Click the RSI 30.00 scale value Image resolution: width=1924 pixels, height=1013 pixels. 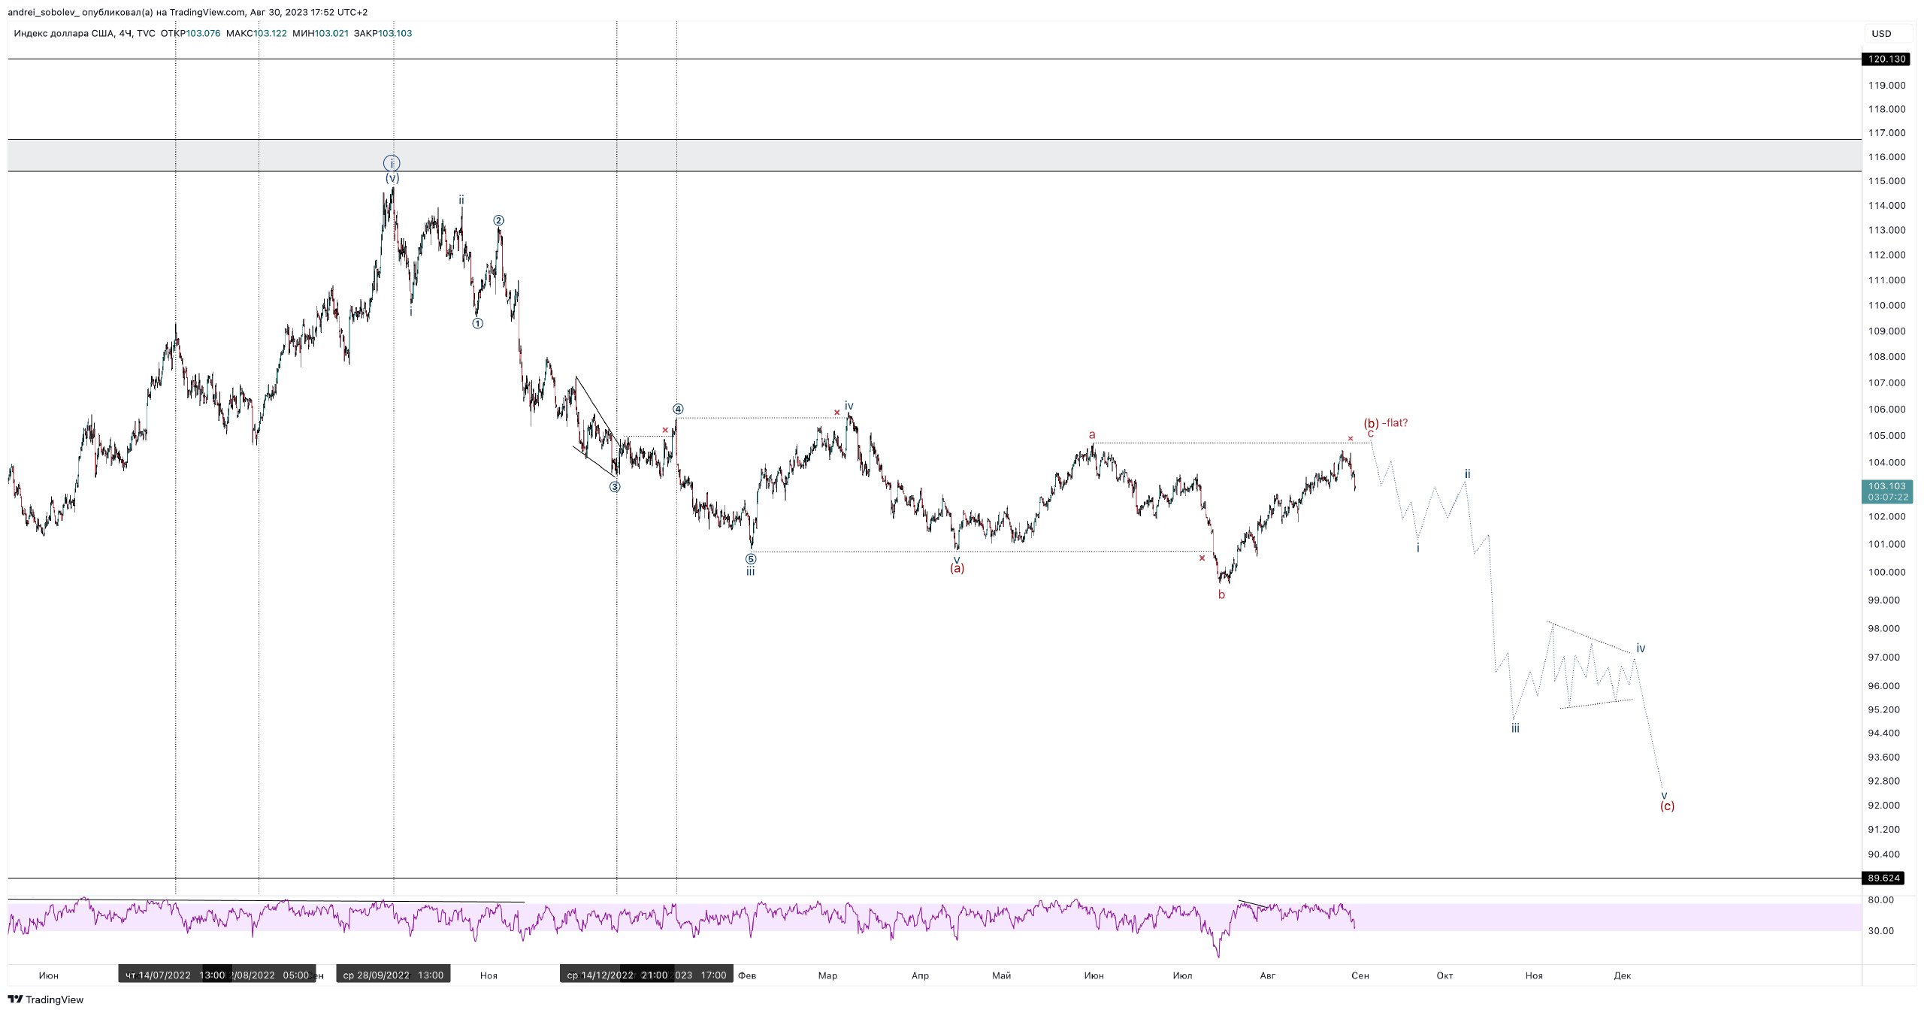[x=1881, y=930]
